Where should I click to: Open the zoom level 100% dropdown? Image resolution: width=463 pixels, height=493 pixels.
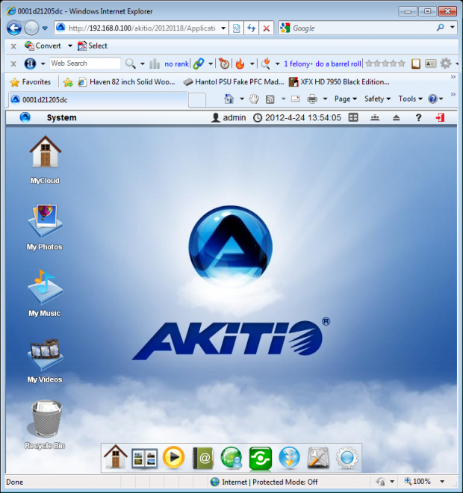(x=442, y=481)
